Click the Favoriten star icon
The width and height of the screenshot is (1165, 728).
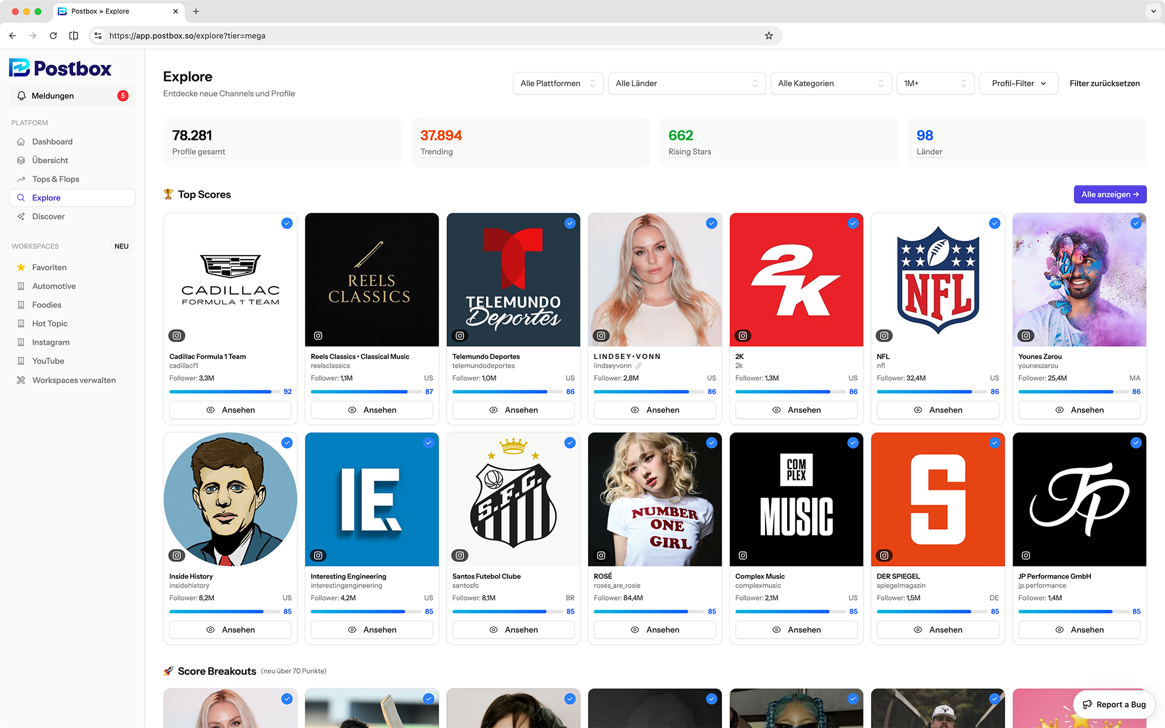point(21,267)
